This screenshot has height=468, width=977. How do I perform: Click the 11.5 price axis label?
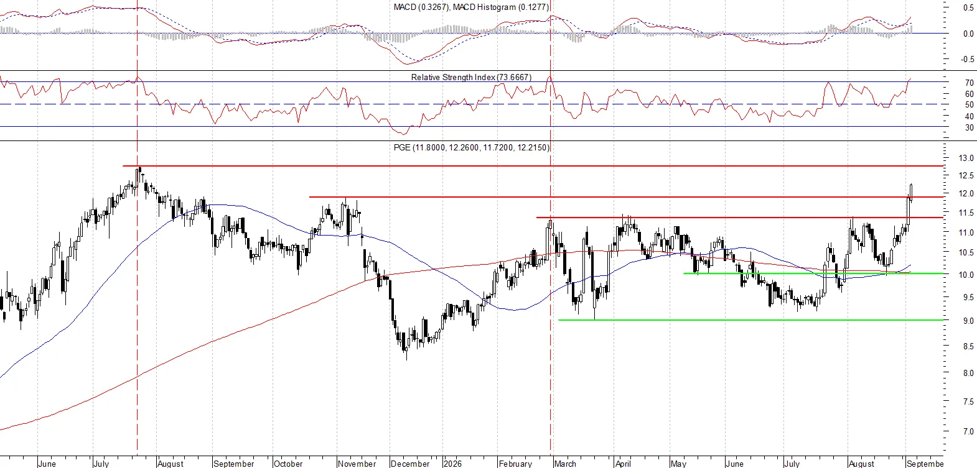(966, 213)
